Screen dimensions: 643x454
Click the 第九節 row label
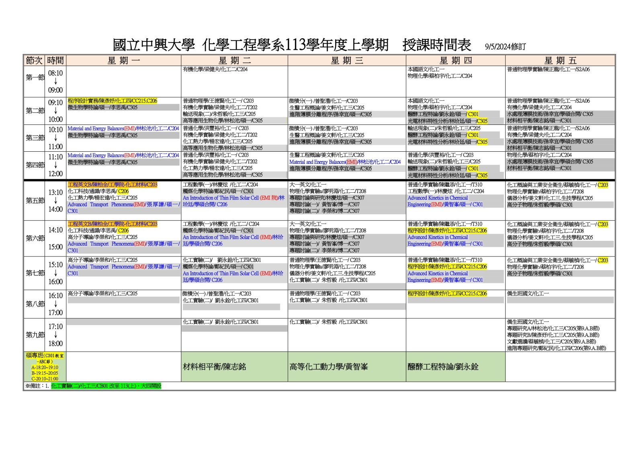[x=35, y=335]
